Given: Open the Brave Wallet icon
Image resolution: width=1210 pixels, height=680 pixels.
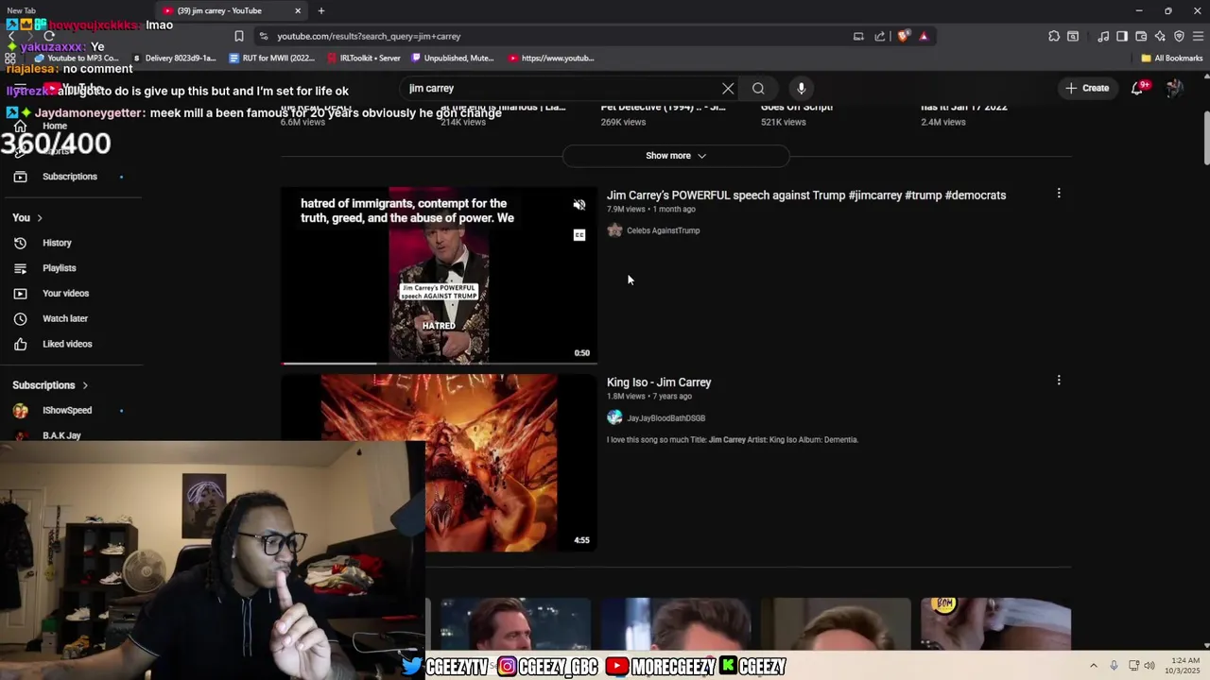Looking at the screenshot, I should [x=1141, y=36].
